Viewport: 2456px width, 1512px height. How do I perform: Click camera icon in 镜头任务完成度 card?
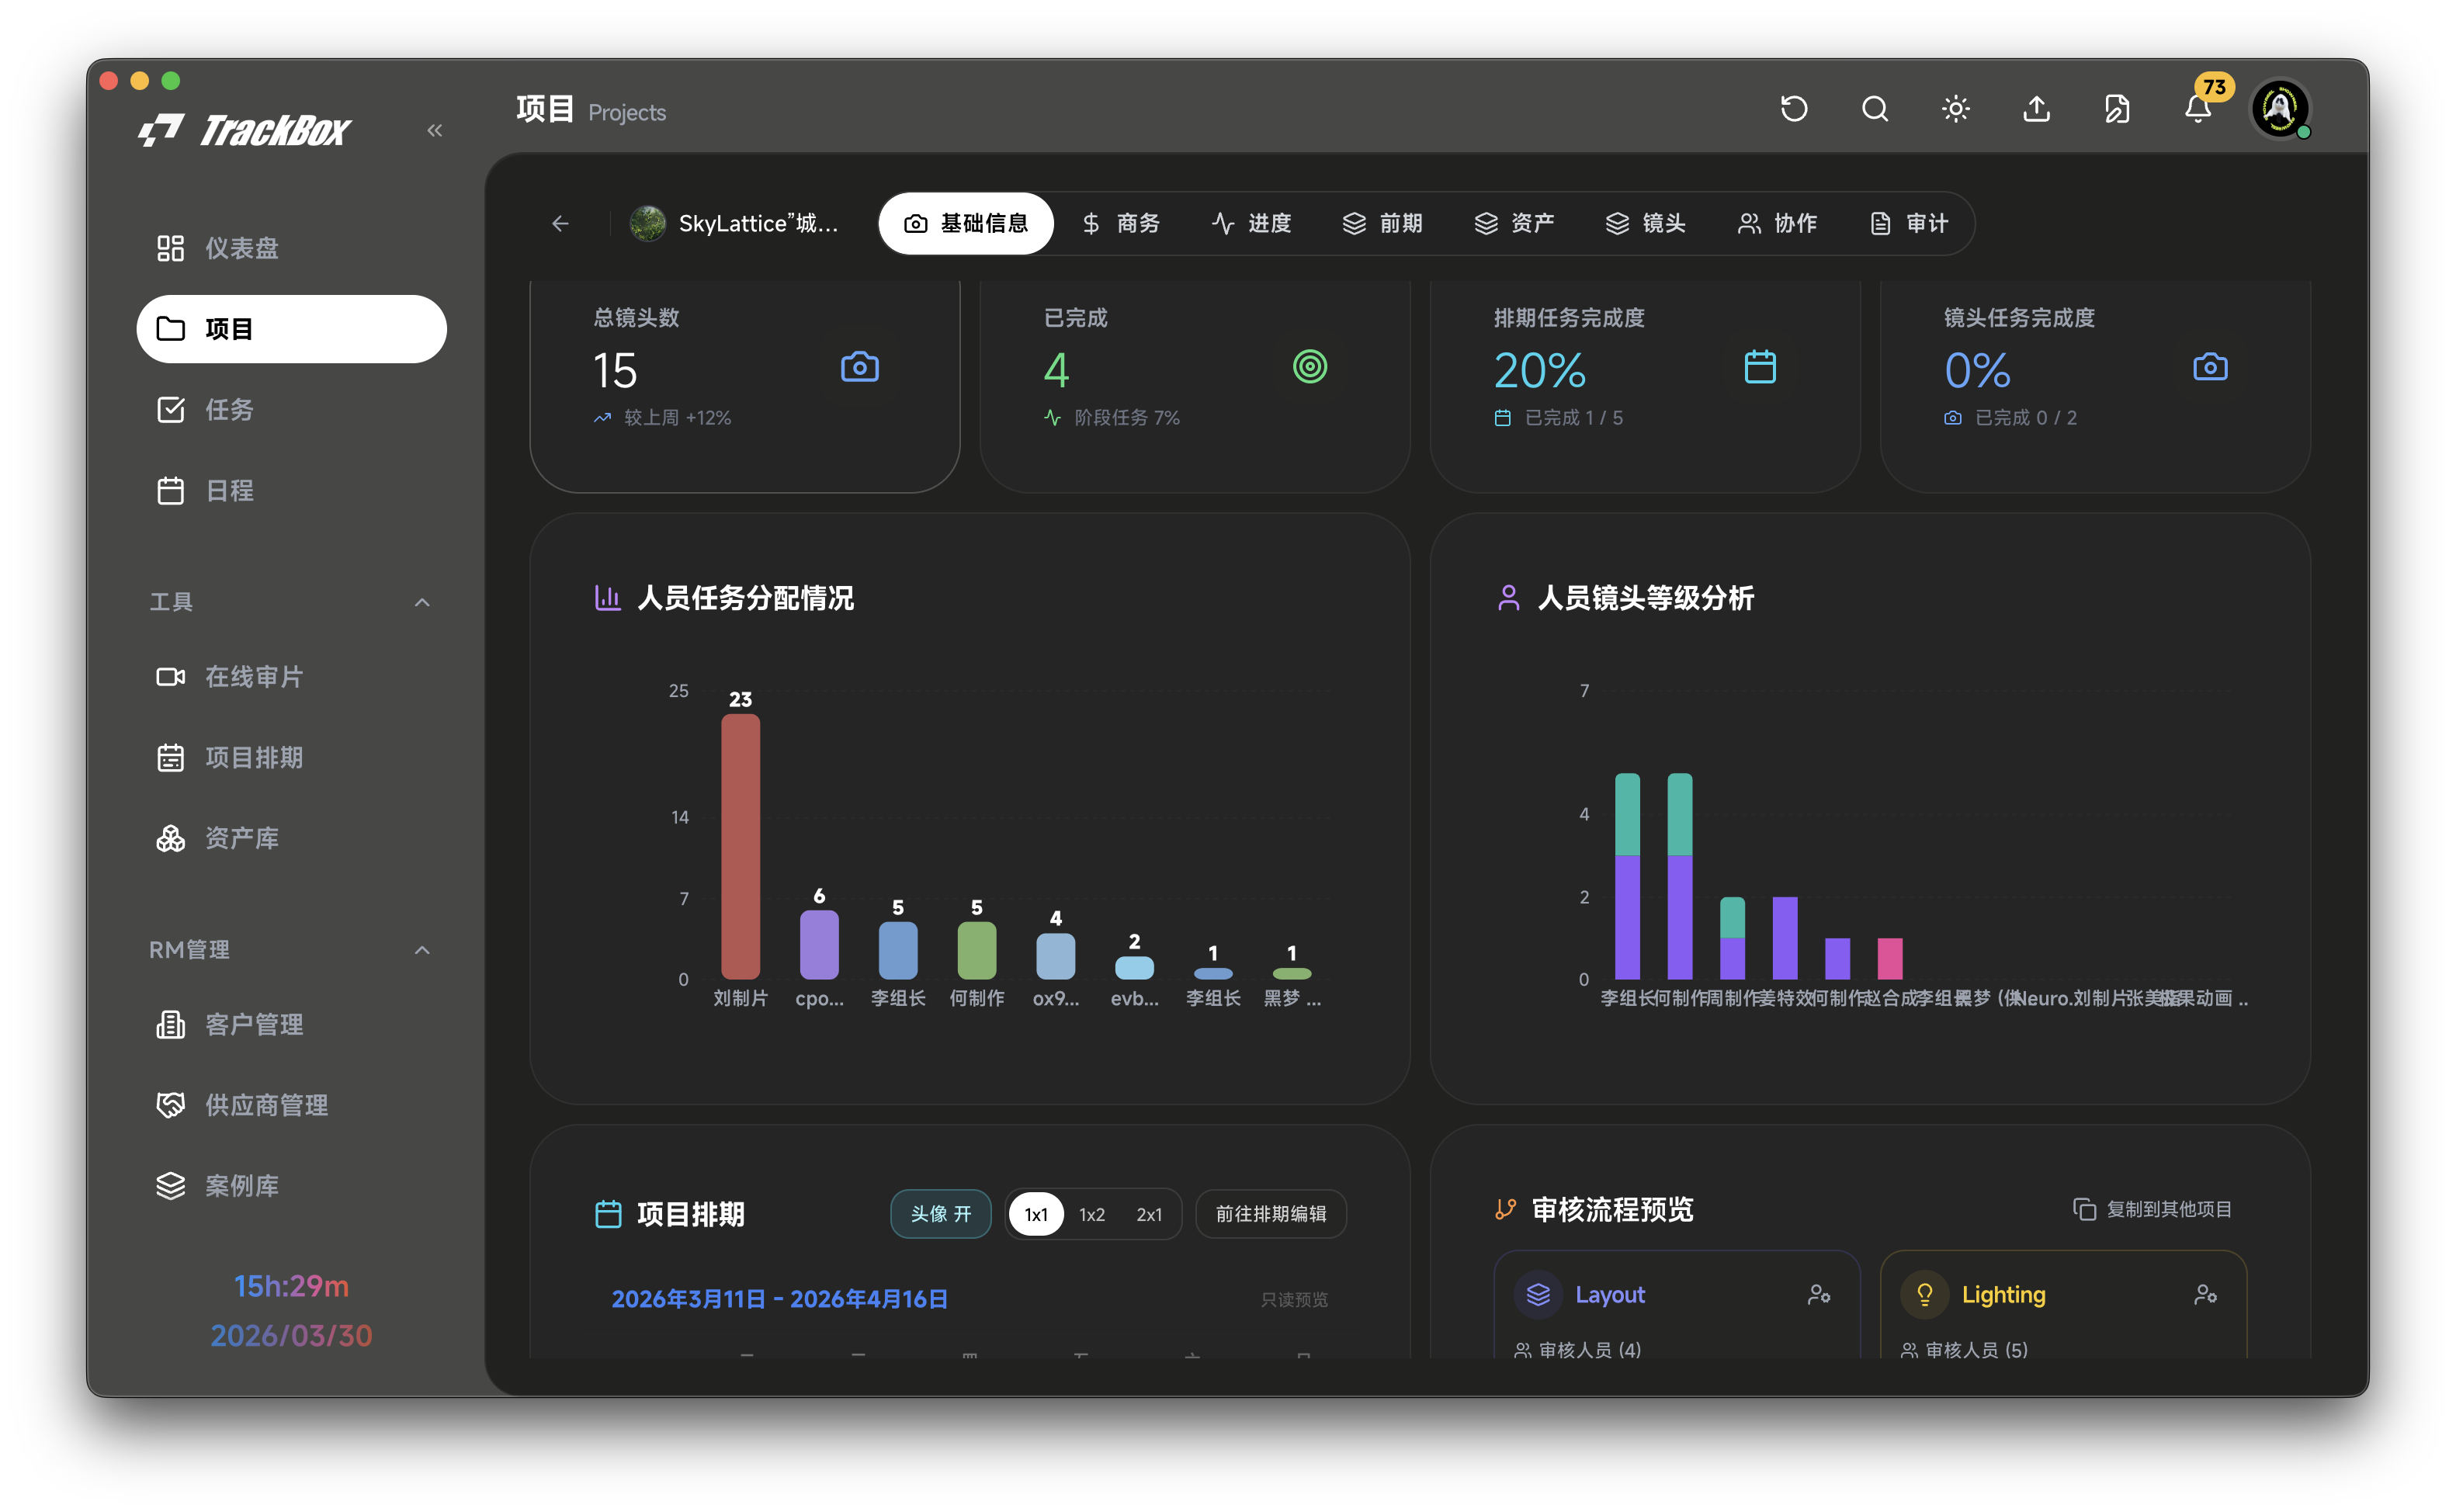(x=2210, y=367)
